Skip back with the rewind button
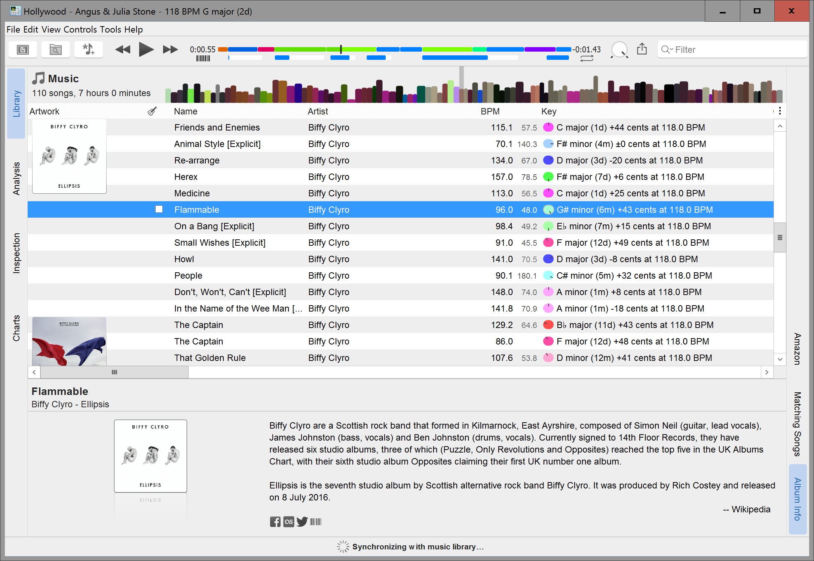Screen dimensions: 814x561 [123, 49]
